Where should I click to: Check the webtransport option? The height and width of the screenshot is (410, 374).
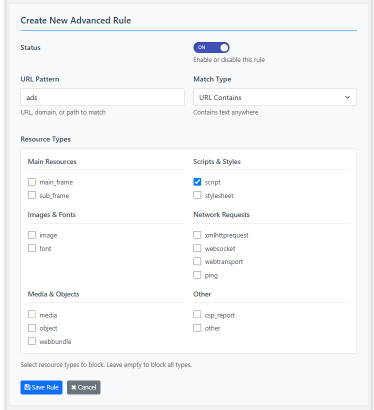point(197,261)
